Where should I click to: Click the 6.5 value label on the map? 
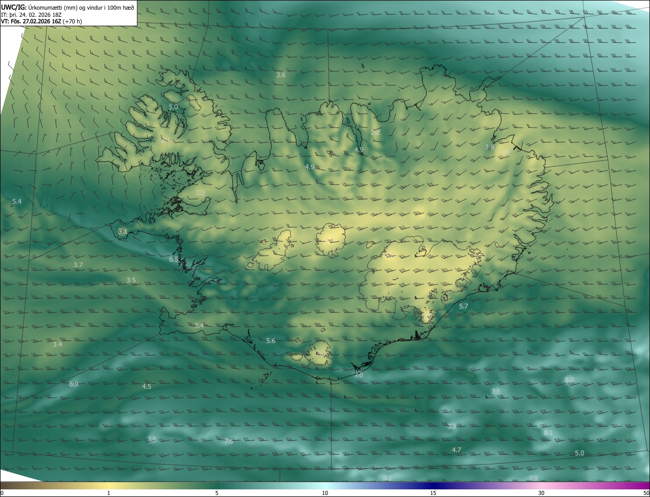(x=174, y=260)
